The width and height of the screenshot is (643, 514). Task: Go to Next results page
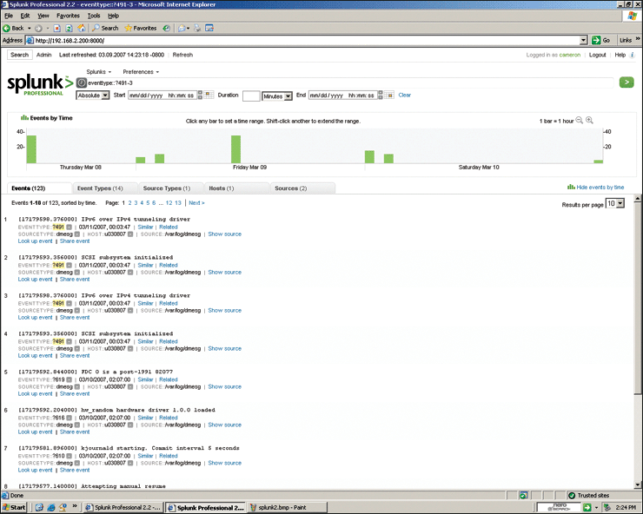[196, 203]
